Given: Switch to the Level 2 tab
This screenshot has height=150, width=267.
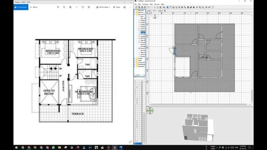Looking at the screenshot, I should click(x=160, y=11).
